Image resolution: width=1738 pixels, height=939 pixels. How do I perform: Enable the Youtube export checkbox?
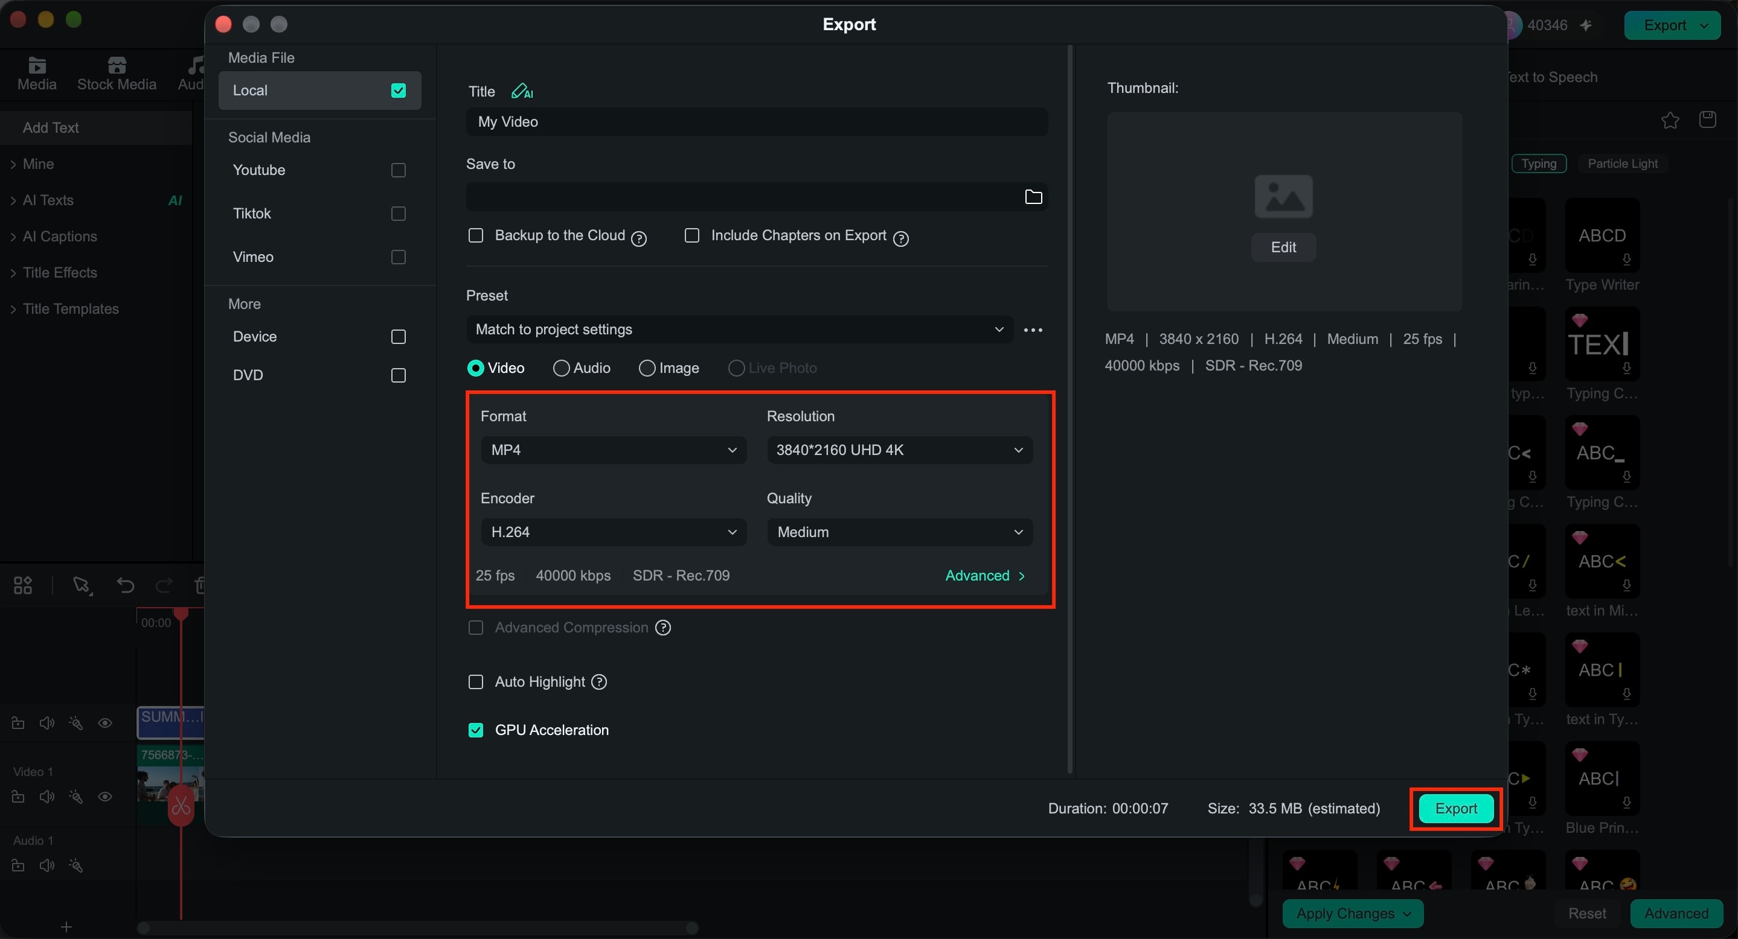coord(398,170)
